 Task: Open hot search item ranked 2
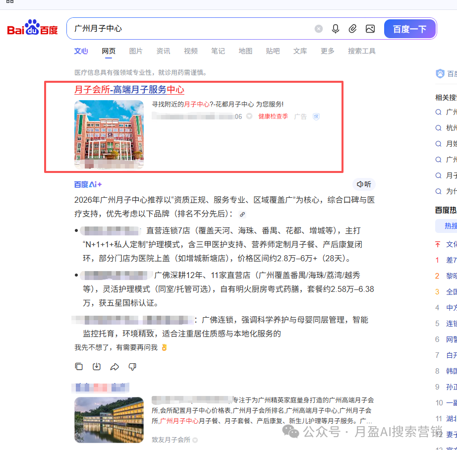click(x=451, y=276)
